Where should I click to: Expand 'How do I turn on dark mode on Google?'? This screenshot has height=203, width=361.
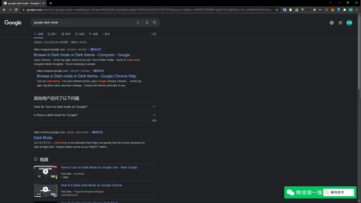click(x=95, y=107)
